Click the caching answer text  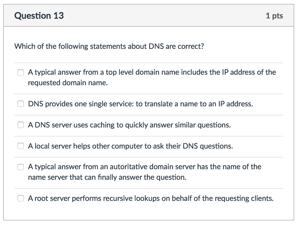click(129, 125)
